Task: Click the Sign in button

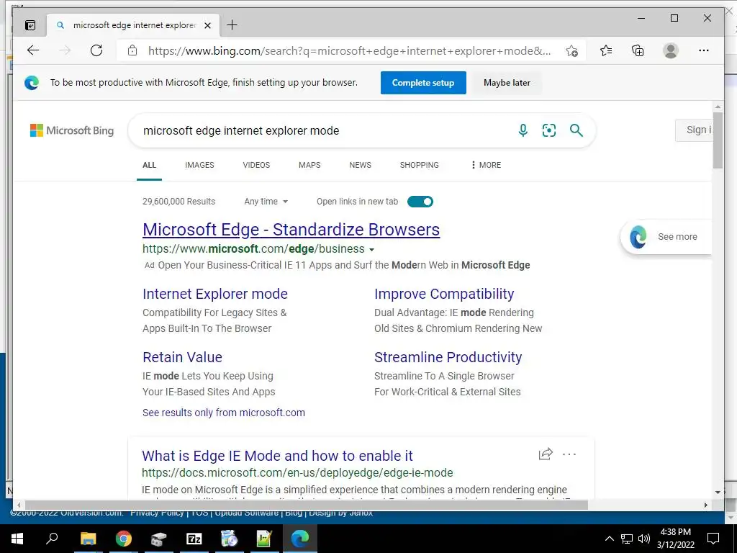Action: (x=694, y=130)
